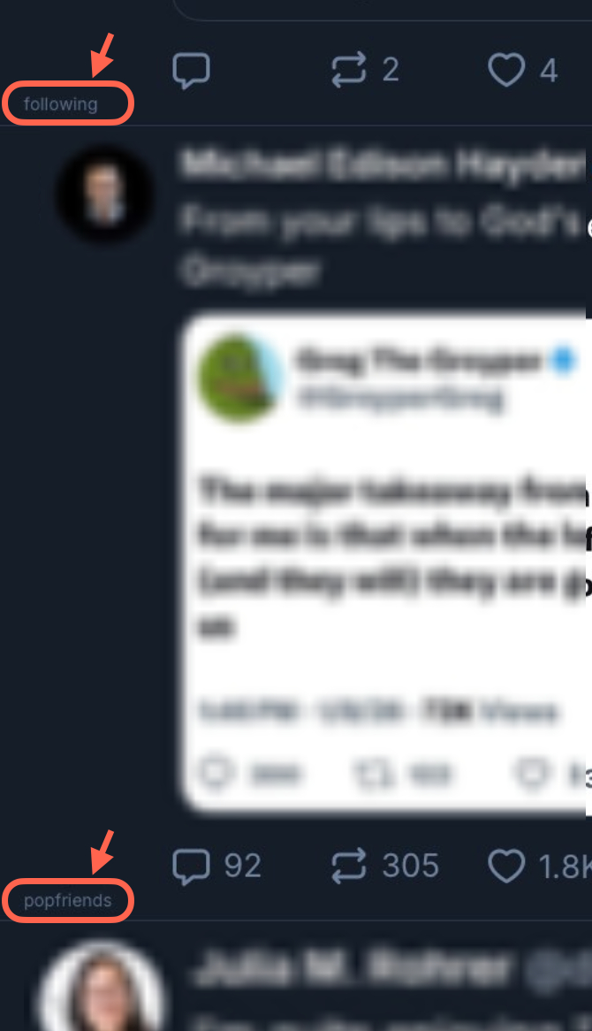
Task: Open Michael Edison Hayden's display name link
Action: (x=382, y=164)
